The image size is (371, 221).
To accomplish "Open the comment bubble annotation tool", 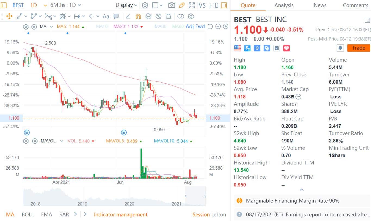I will 116,16.
